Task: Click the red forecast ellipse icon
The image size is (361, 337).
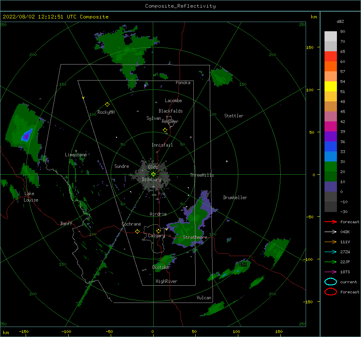Action: pos(331,292)
